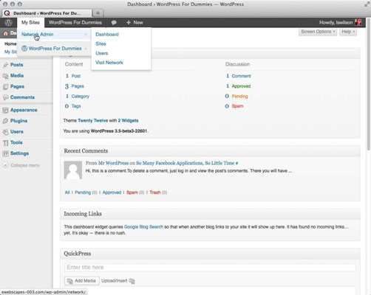371x295 pixels.
Task: Open Settings in sidebar
Action: (19, 153)
